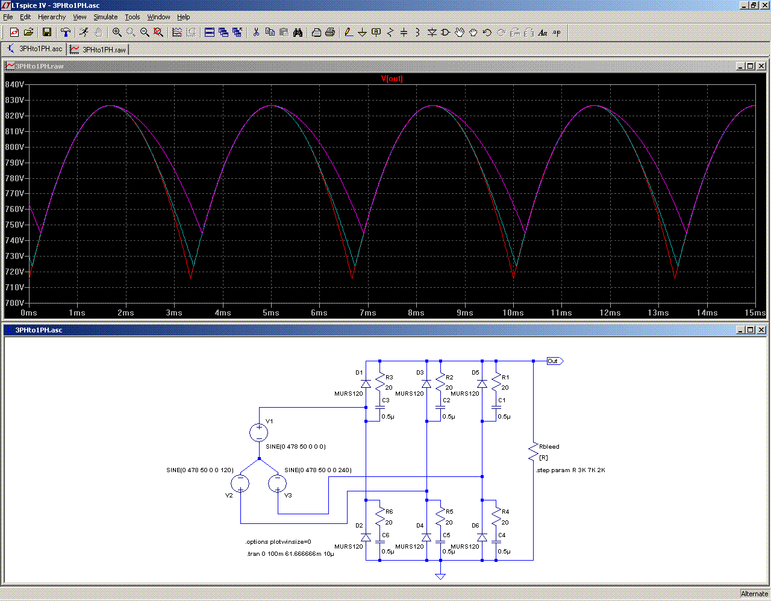Image resolution: width=771 pixels, height=601 pixels.
Task: Click the .step param directive text
Action: click(x=570, y=470)
